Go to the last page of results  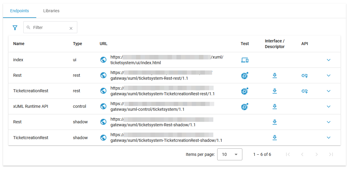point(331,154)
